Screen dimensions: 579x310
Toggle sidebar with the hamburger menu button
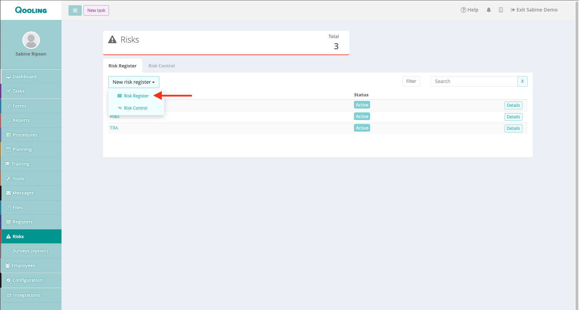pyautogui.click(x=75, y=10)
